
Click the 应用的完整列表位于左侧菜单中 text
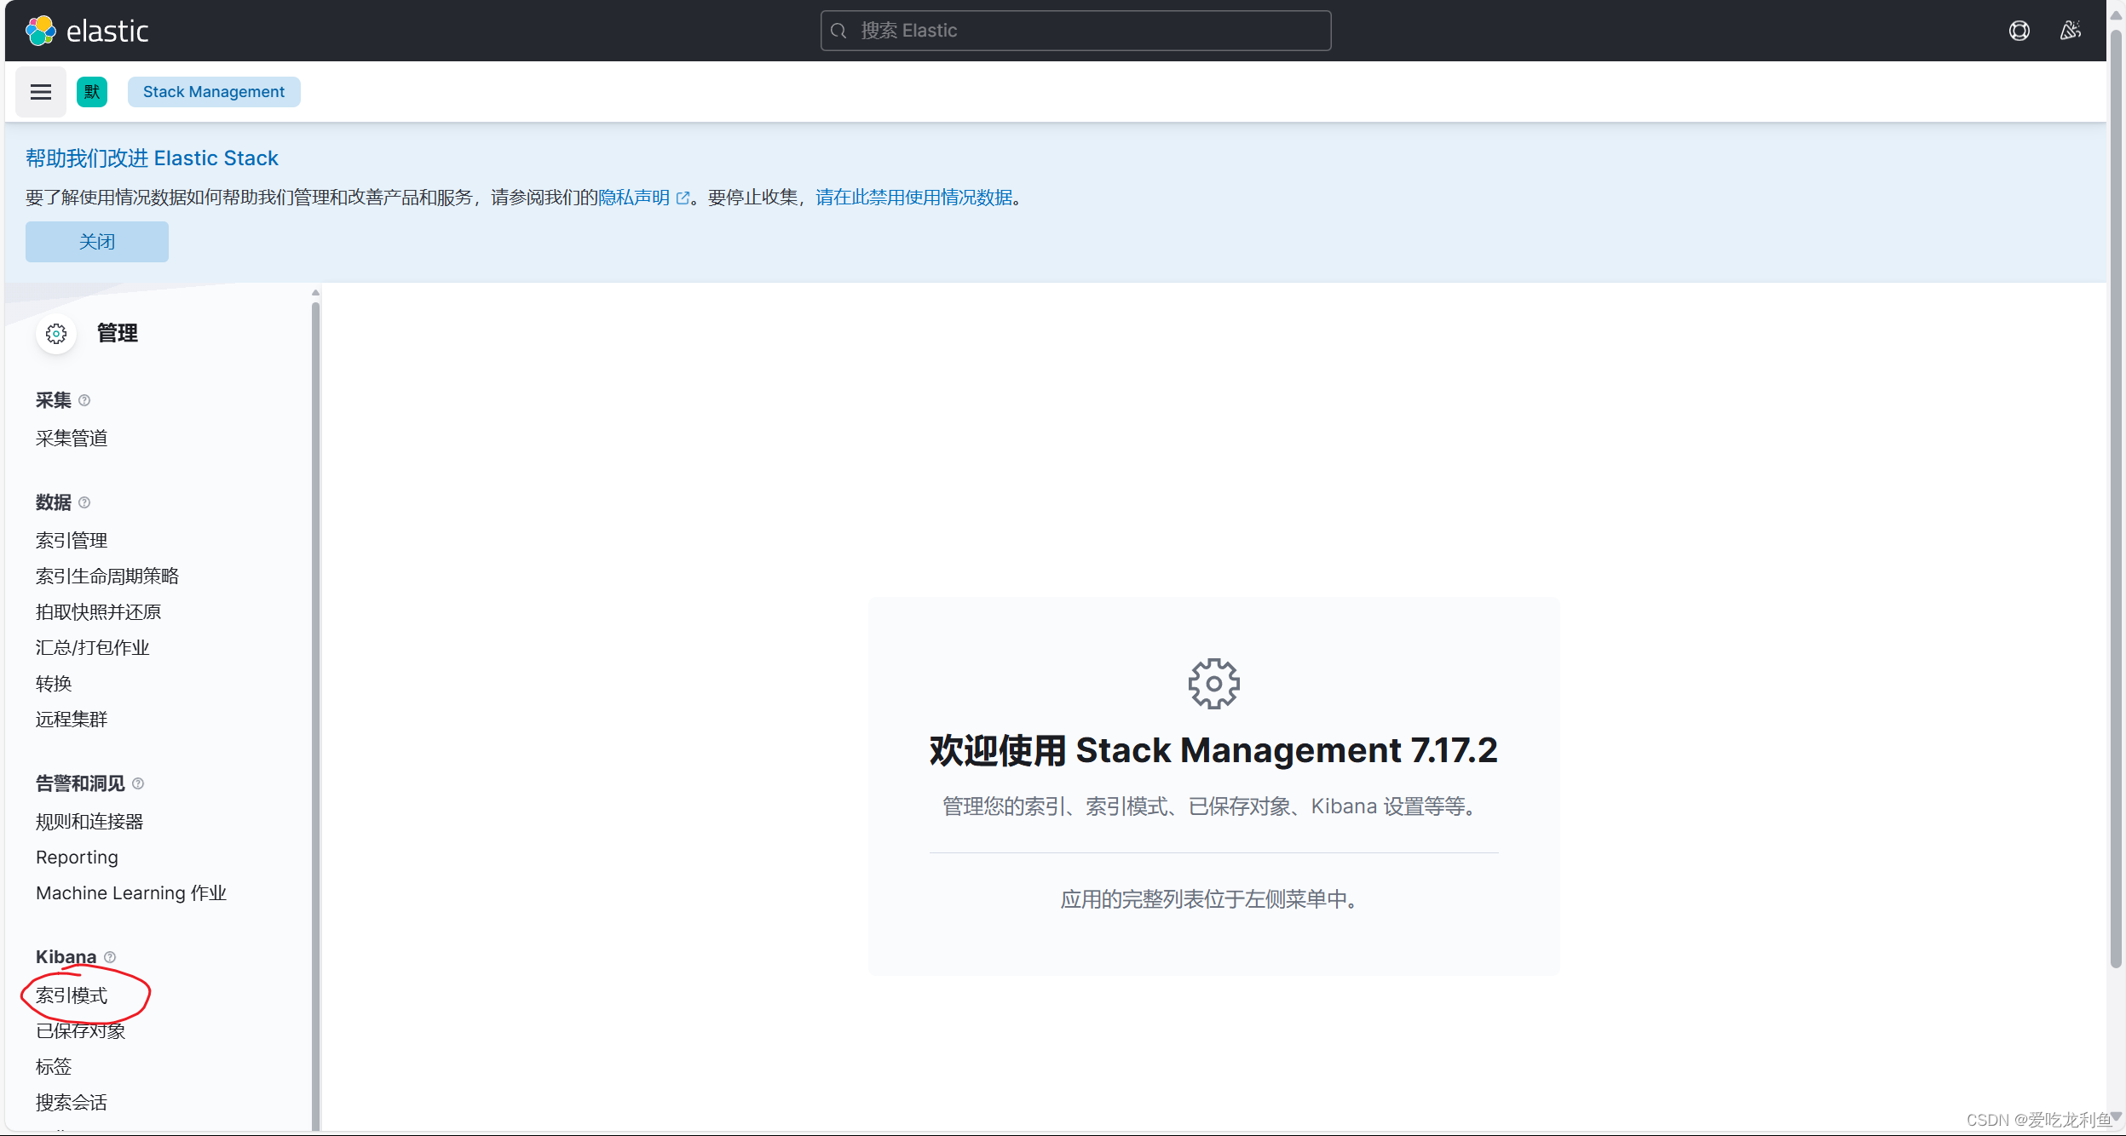click(x=1209, y=900)
